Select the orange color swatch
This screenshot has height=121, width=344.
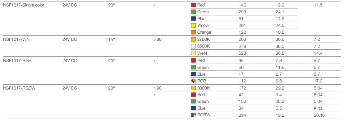(193, 32)
